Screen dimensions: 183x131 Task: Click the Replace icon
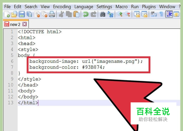110,14
